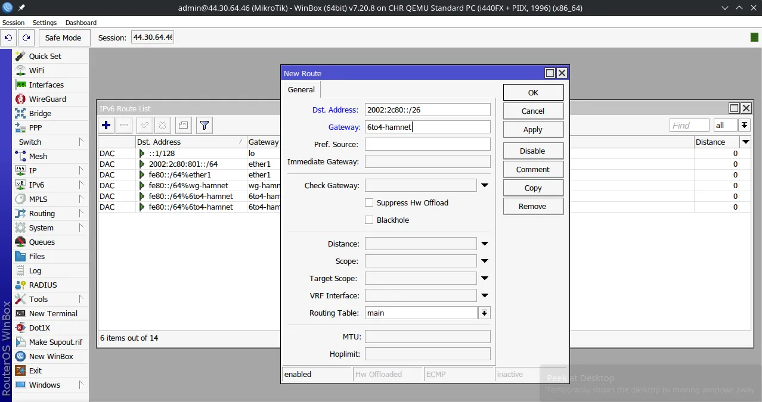The height and width of the screenshot is (402, 762).
Task: Toggle the Safe Mode button
Action: (x=63, y=38)
